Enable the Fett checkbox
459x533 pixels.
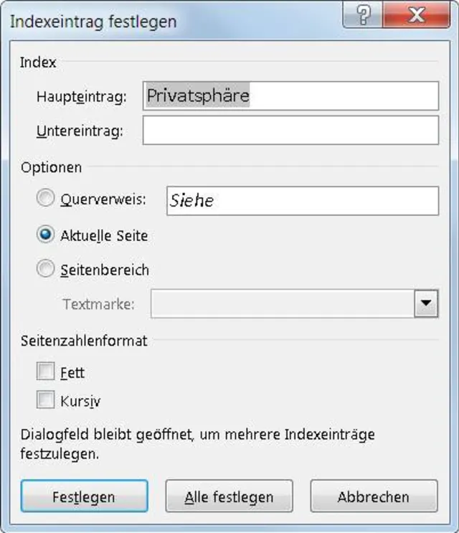(46, 372)
